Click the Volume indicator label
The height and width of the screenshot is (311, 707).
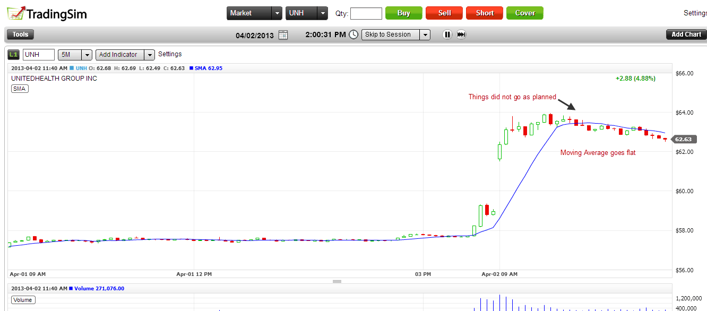click(22, 300)
